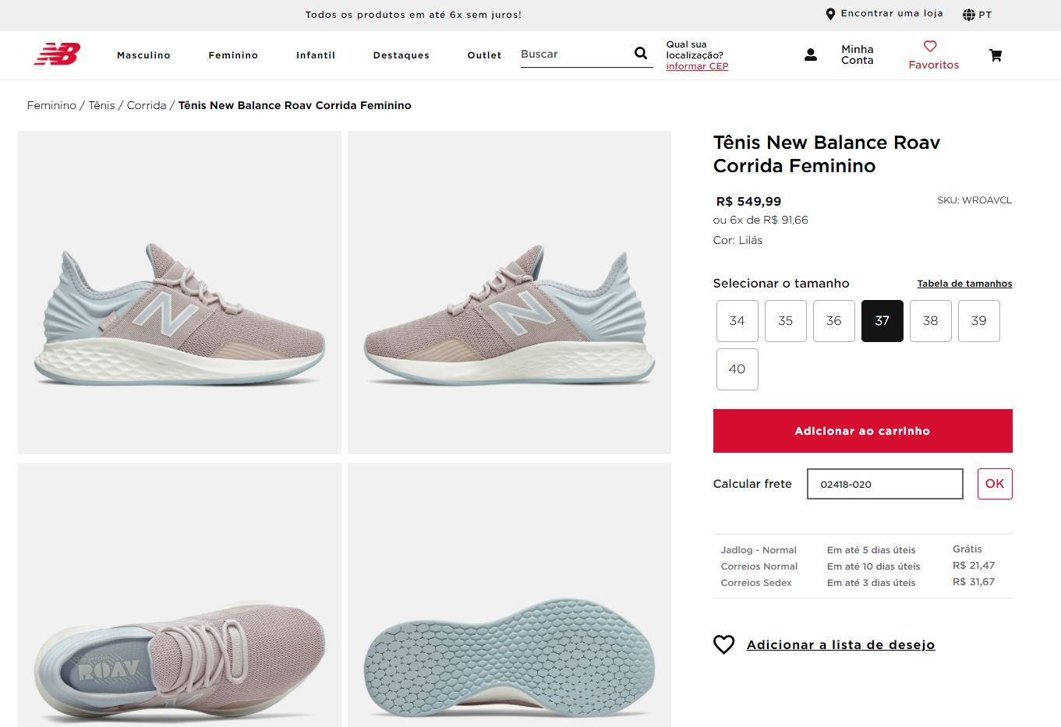Click the informar CEP link
This screenshot has height=727, width=1061.
tap(697, 66)
